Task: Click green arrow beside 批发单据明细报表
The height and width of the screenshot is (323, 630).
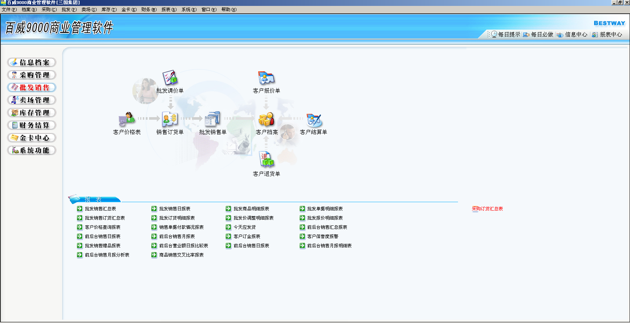Action: click(302, 208)
